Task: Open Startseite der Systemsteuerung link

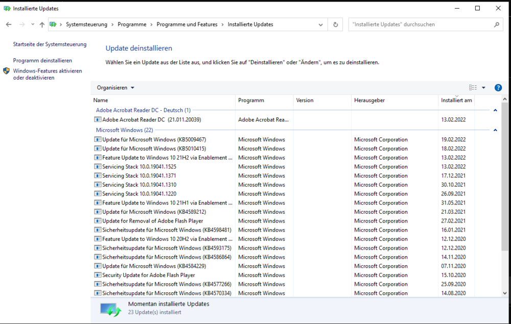Action: click(x=50, y=44)
